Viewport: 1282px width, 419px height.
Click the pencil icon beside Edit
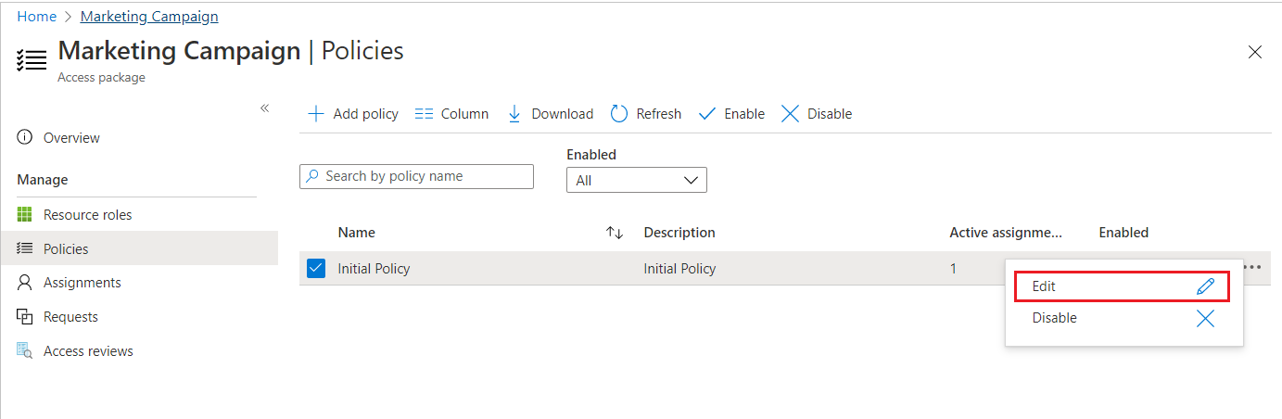pos(1205,286)
